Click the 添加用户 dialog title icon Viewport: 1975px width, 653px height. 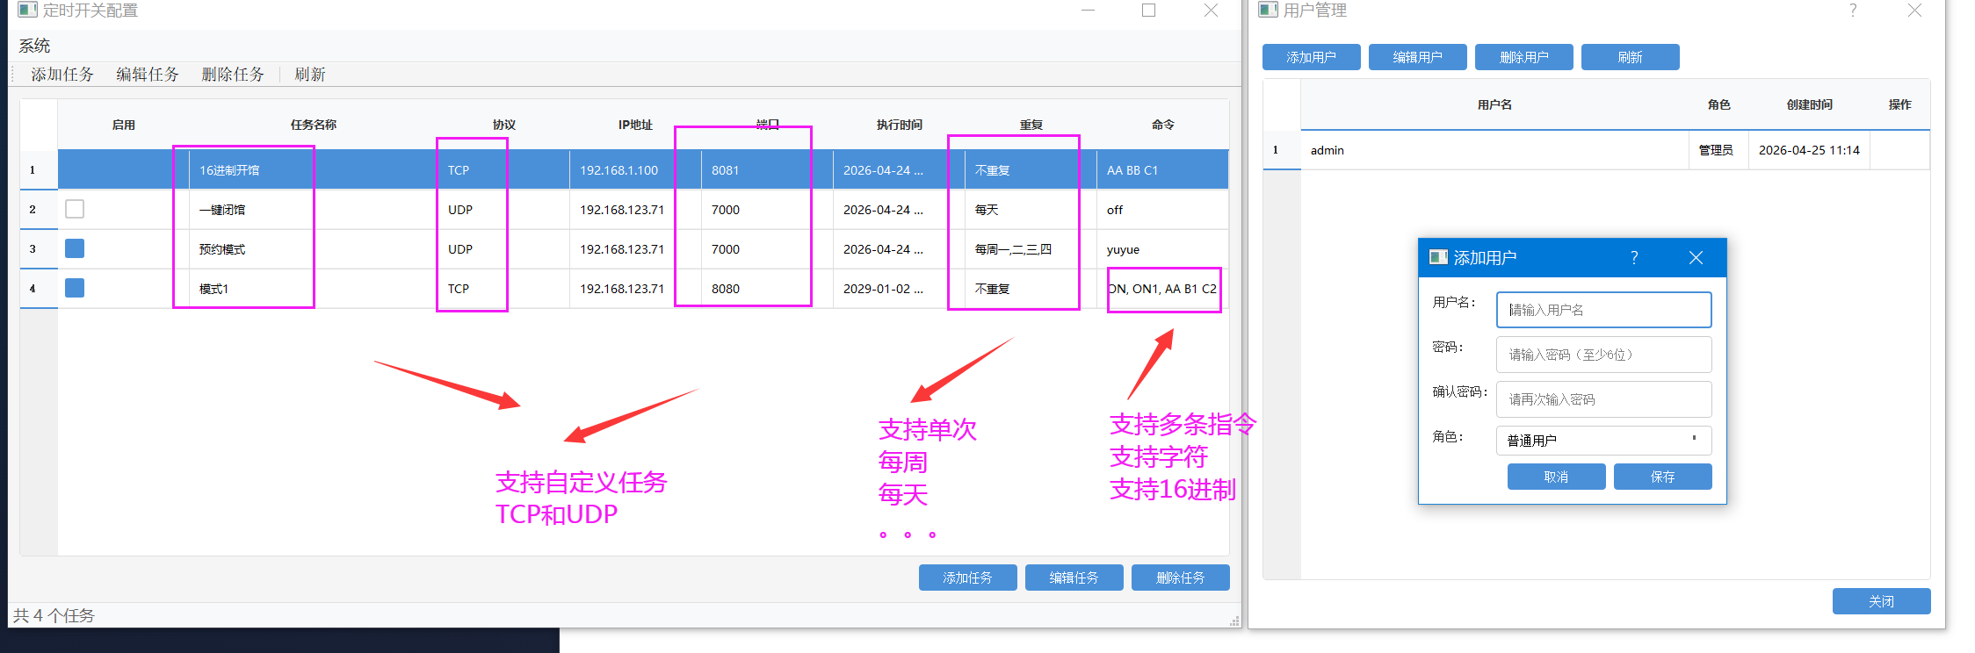click(x=1438, y=257)
